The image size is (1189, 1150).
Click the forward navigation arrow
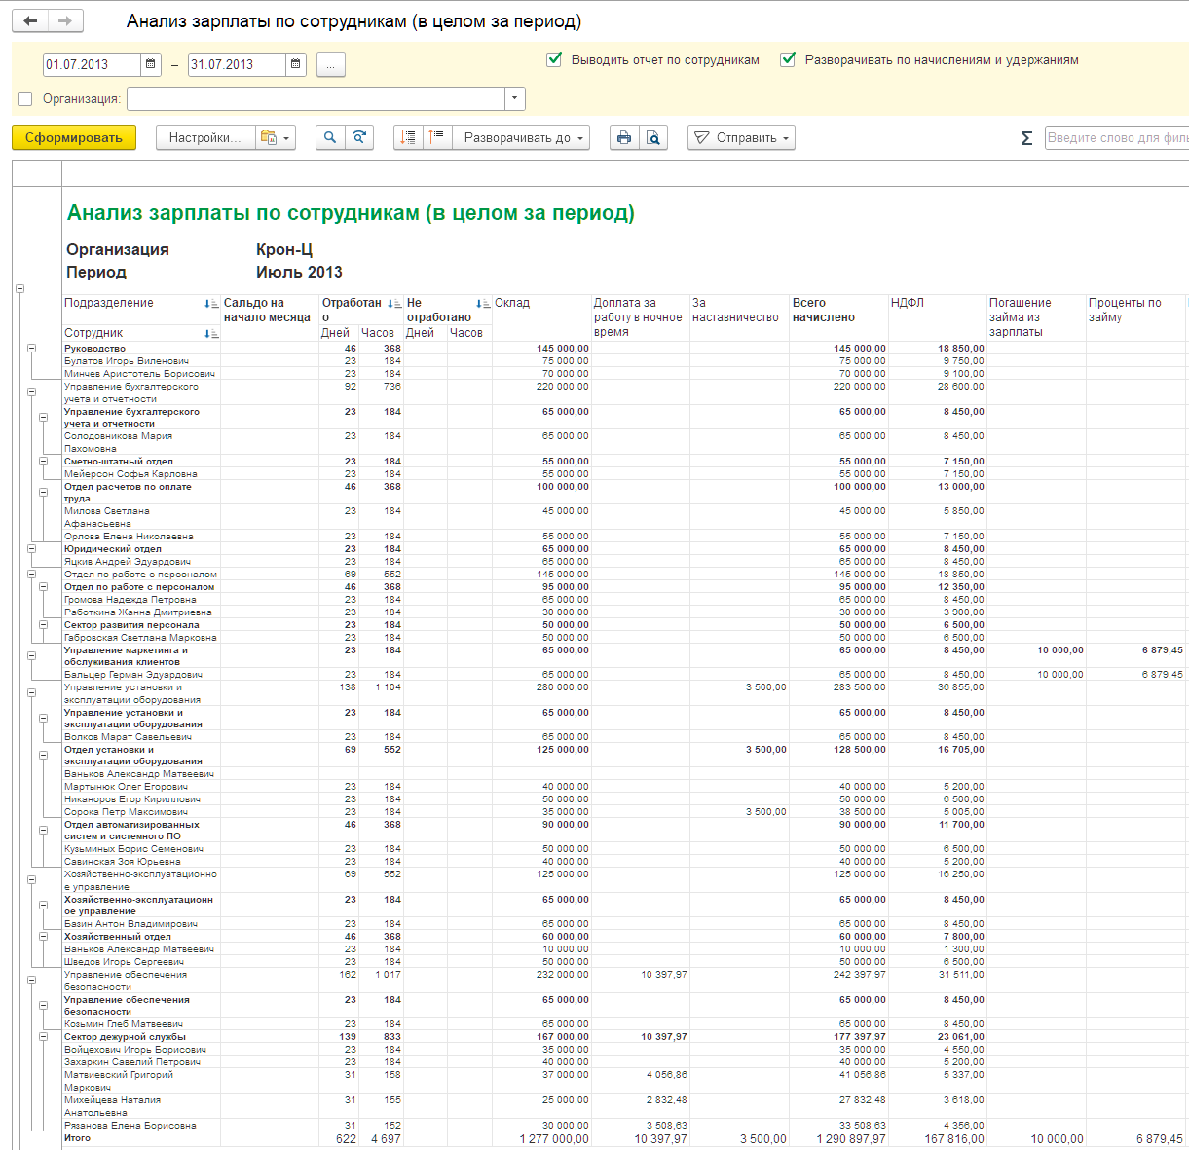[66, 21]
